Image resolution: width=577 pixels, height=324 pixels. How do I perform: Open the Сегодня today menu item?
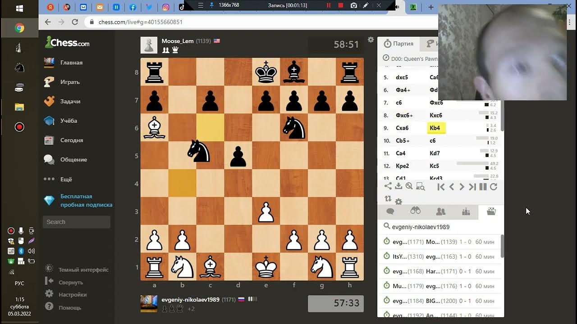(64, 140)
